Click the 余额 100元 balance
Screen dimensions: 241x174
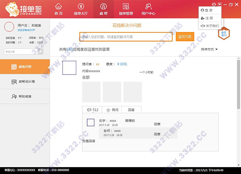point(36,42)
